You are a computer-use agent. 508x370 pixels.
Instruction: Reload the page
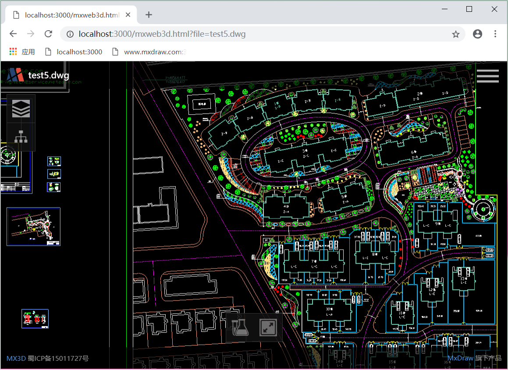pos(49,34)
